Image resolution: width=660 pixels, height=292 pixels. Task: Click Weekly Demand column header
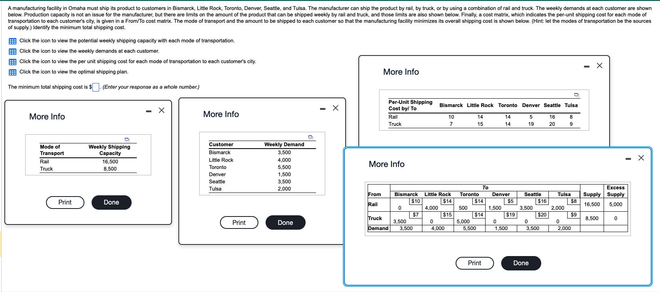tap(284, 145)
